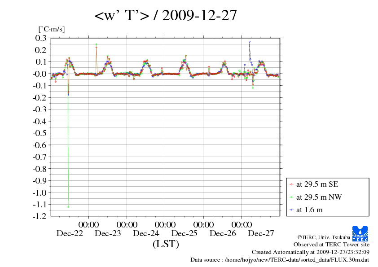
Task: Click the chart title '<w' T'> / 2009-12-27'
Action: 166,15
